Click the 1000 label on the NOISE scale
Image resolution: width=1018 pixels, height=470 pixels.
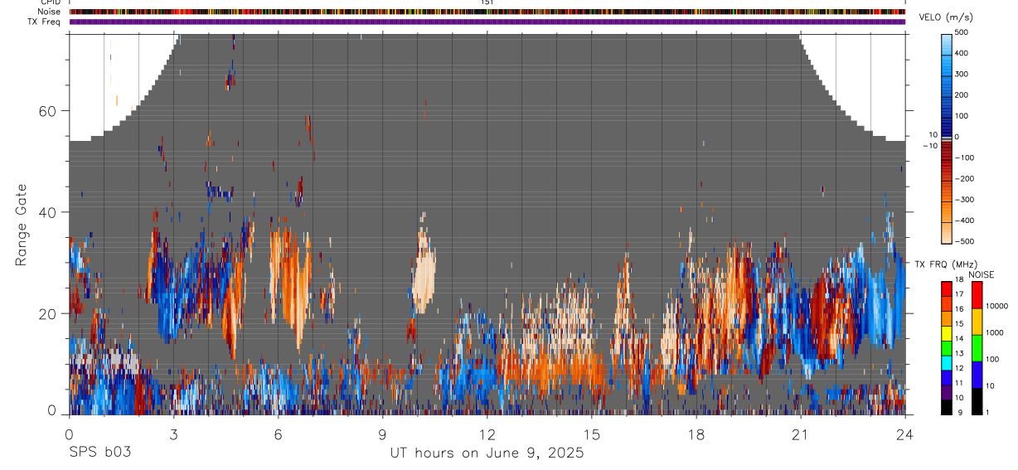996,332
